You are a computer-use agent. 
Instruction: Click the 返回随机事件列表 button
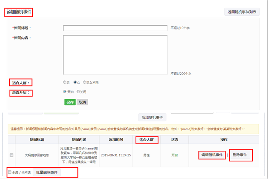click(x=242, y=12)
